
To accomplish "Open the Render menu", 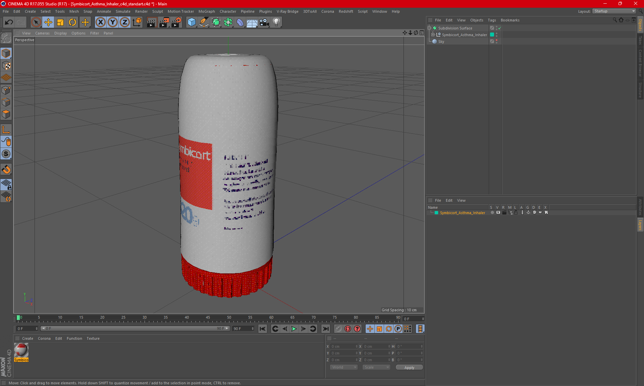I will 141,11.
